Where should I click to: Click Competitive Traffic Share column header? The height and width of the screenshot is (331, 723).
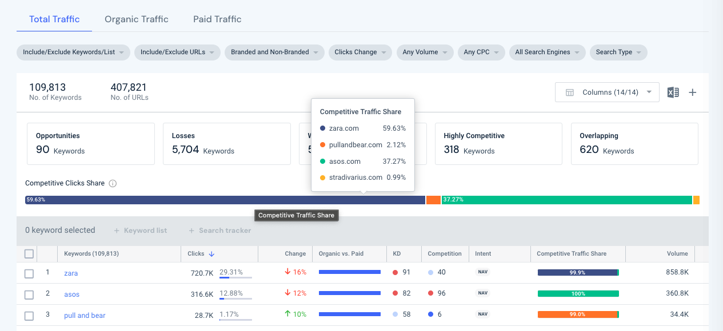572,253
